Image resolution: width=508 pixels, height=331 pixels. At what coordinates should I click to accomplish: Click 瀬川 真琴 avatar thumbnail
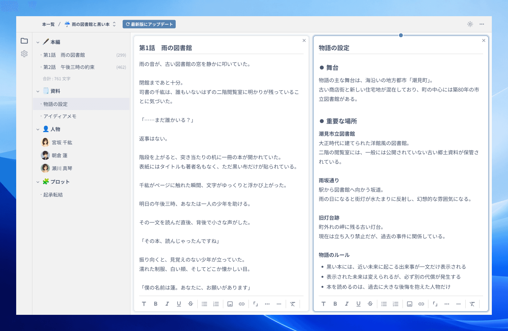pyautogui.click(x=45, y=168)
